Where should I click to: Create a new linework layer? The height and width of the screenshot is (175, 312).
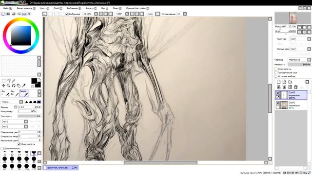click(x=284, y=82)
